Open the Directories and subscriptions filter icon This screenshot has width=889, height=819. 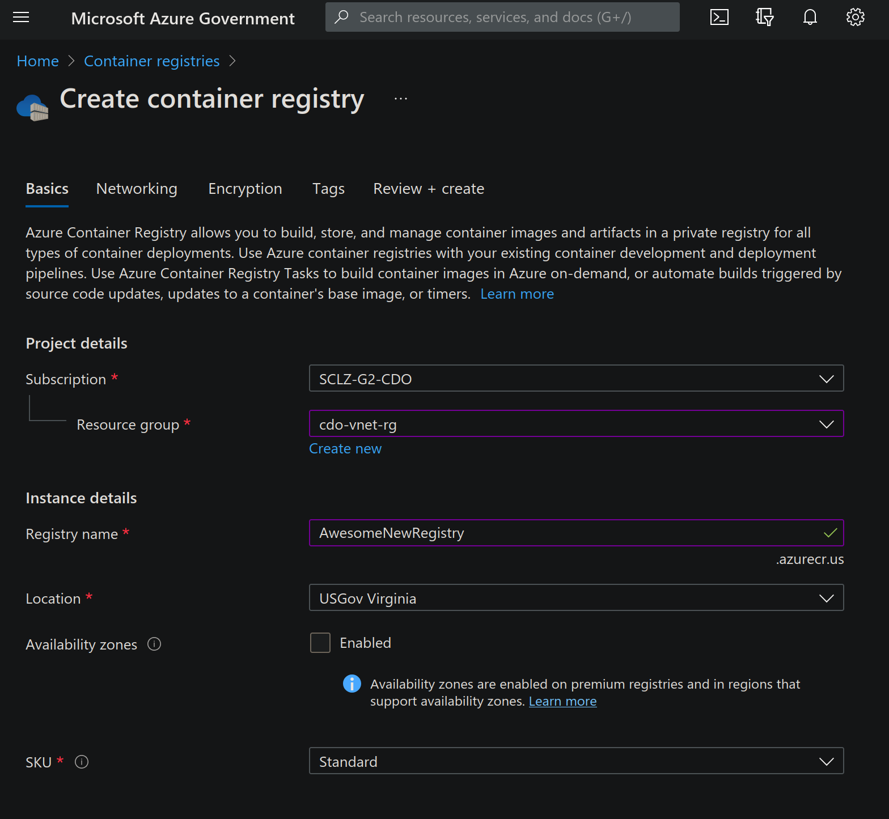[765, 18]
